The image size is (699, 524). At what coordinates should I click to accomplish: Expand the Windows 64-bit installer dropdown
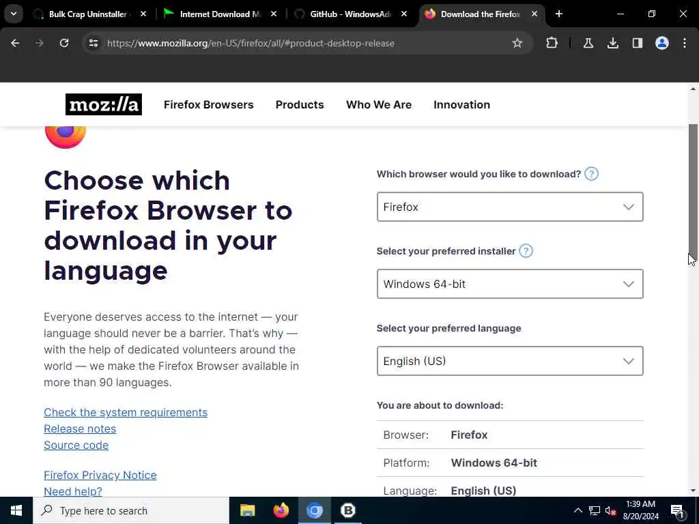coord(510,284)
